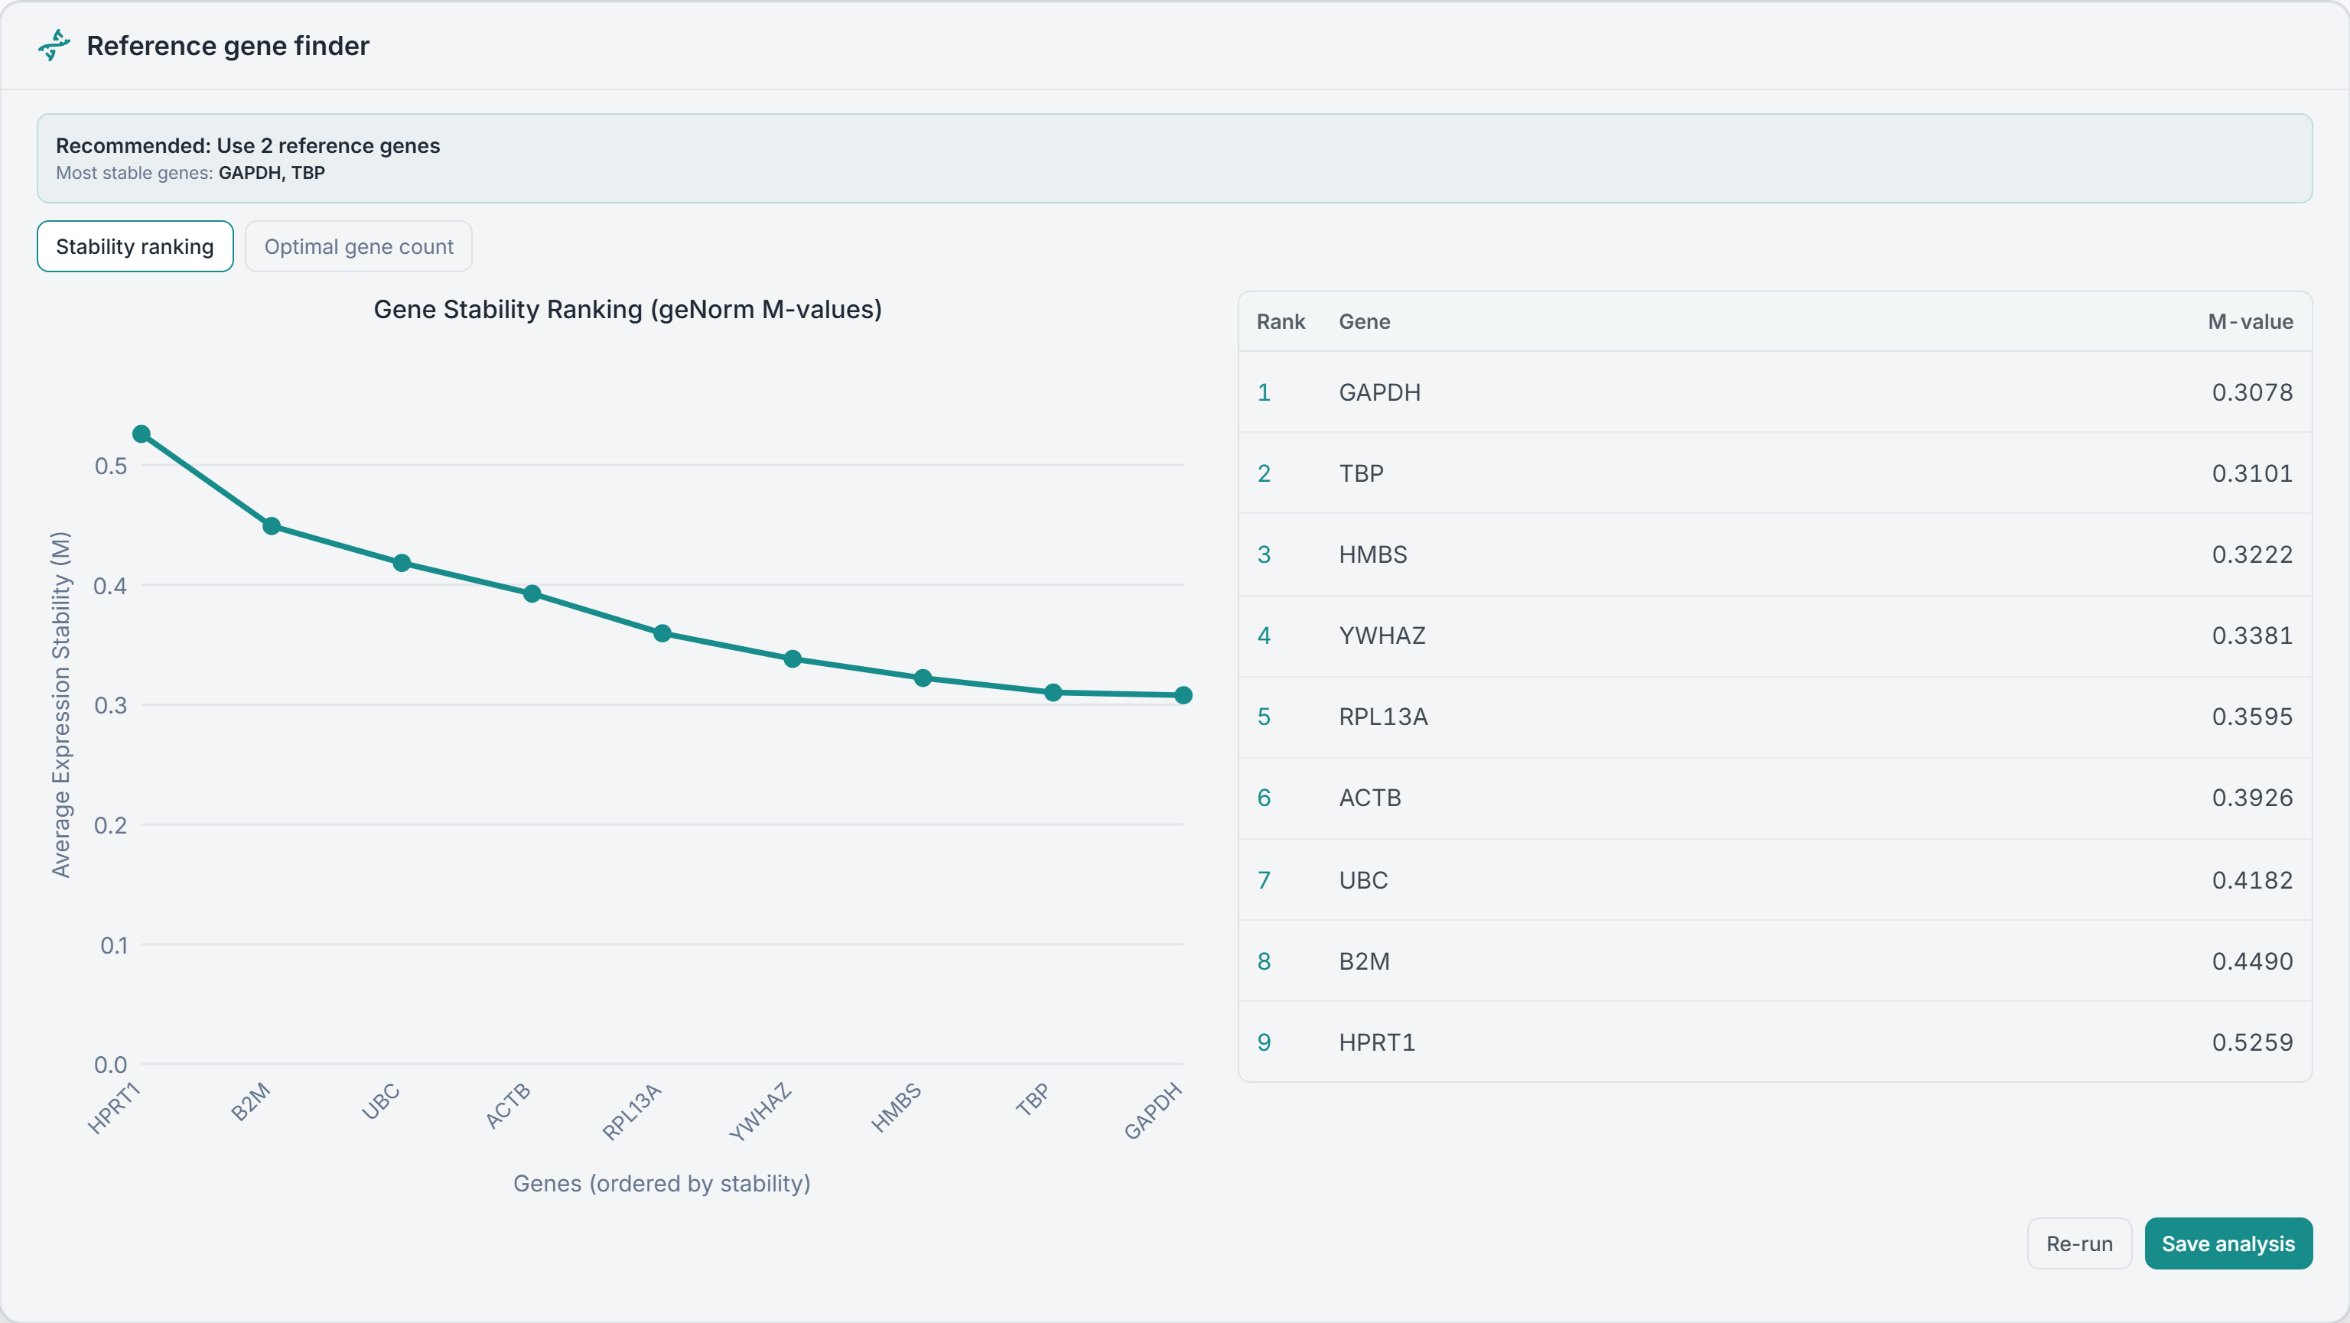This screenshot has height=1323, width=2350.
Task: Click the M-value column header
Action: click(2251, 322)
